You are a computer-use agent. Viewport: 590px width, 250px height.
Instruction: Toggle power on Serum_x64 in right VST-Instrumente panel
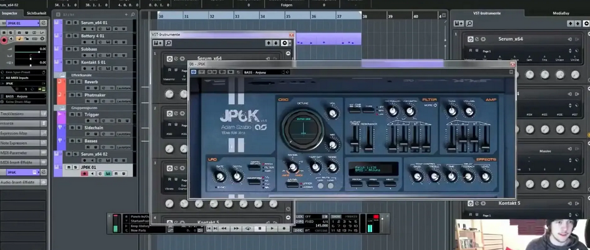tap(470, 39)
